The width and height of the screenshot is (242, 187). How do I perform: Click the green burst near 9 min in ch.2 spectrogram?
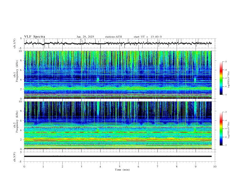[x=195, y=129]
